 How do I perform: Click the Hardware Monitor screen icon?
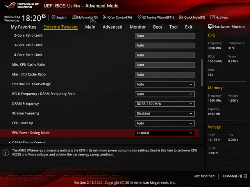210,26
